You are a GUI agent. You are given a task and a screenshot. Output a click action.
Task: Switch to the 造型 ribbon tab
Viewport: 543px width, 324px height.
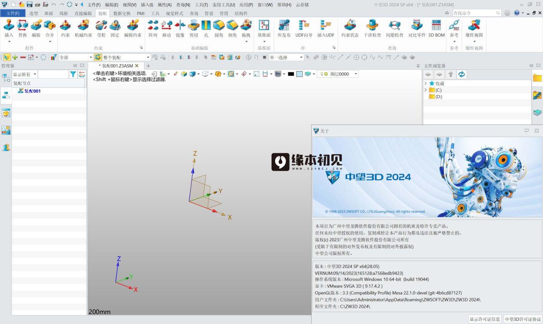point(33,13)
